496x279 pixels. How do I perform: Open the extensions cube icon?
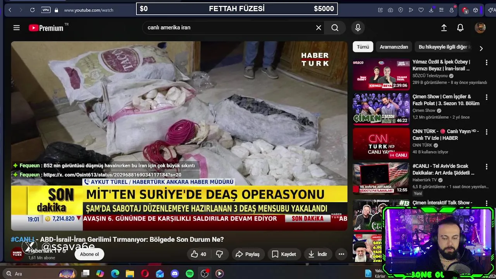[x=475, y=10]
